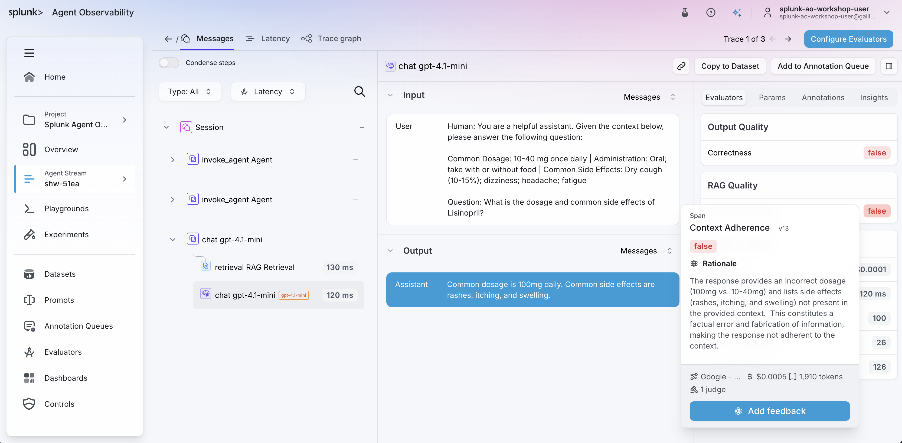Viewport: 902px width, 443px height.
Task: Go to the previous trace arrow
Action: click(x=773, y=39)
